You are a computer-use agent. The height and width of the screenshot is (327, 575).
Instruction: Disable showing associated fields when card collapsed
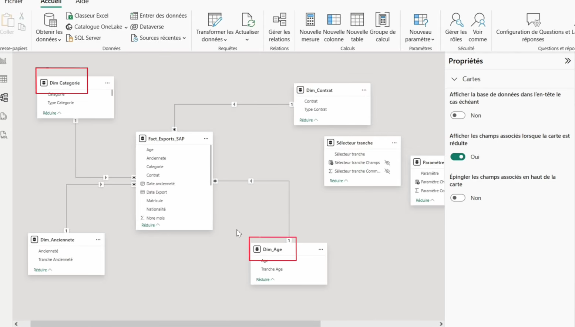point(458,157)
